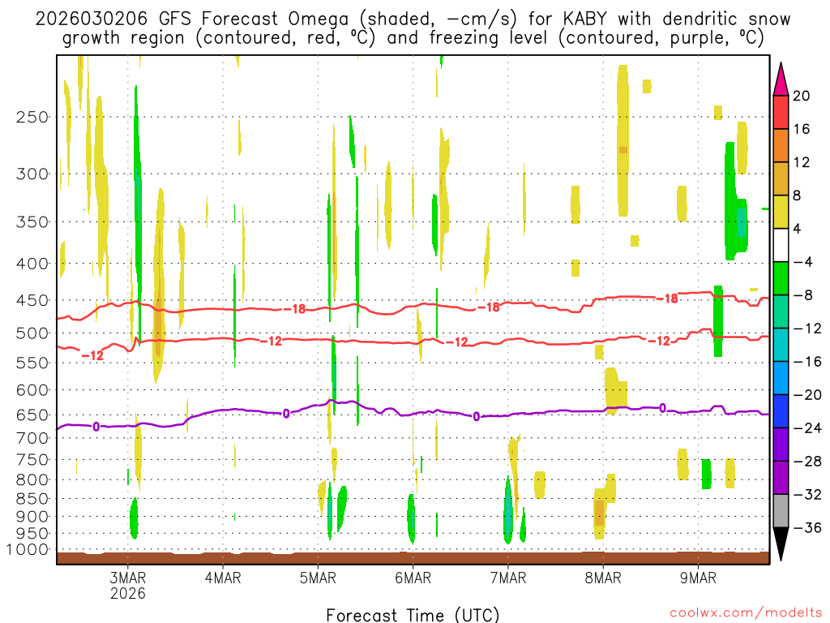Click the -18 contour label near 5MAR
The width and height of the screenshot is (830, 623).
[295, 308]
